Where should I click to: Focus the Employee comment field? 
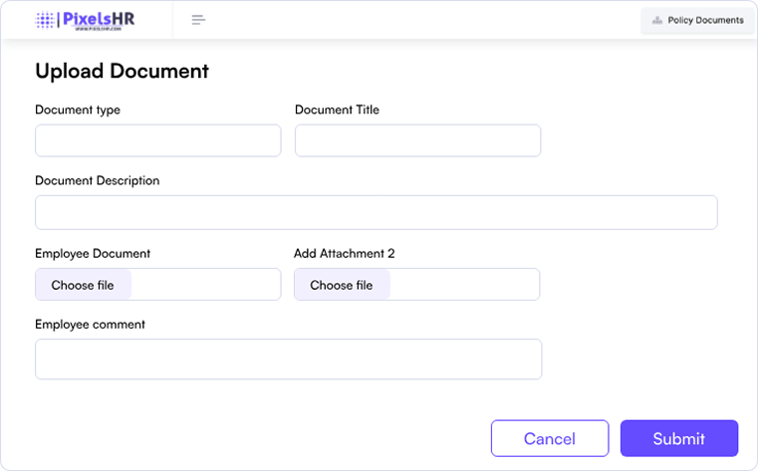point(288,358)
